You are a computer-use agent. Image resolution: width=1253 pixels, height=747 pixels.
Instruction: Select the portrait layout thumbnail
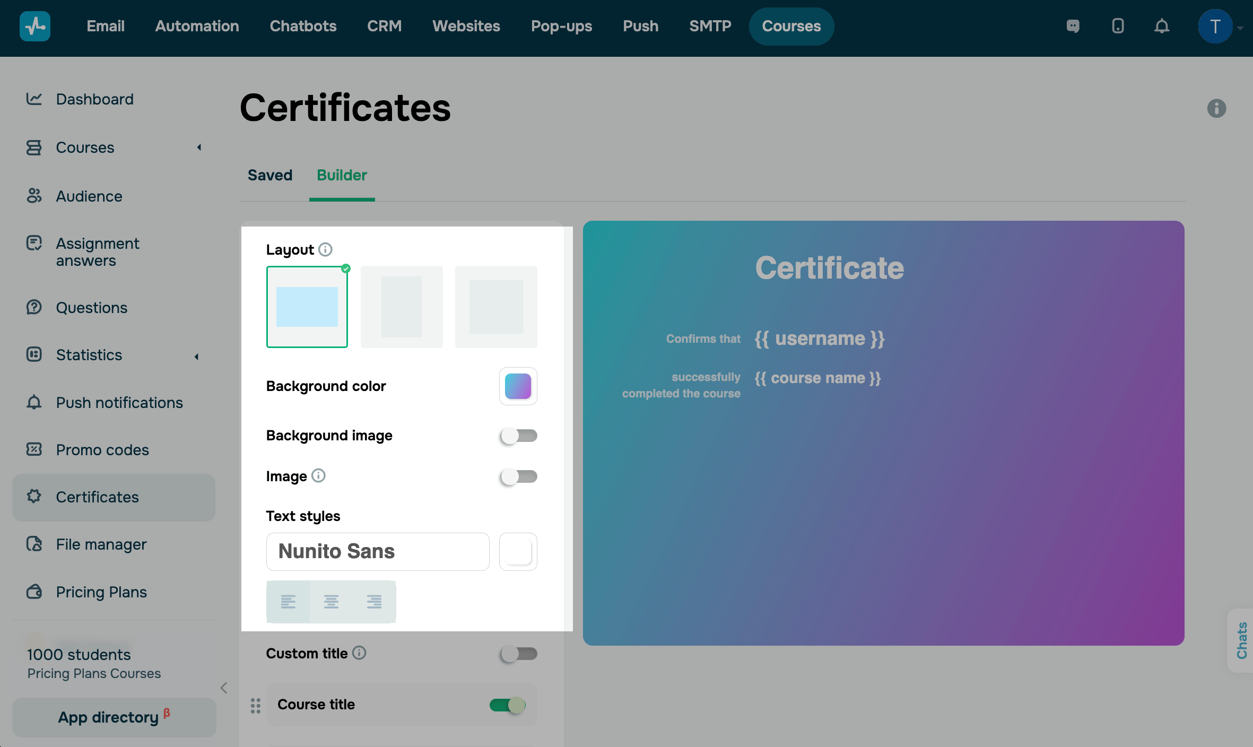point(402,307)
